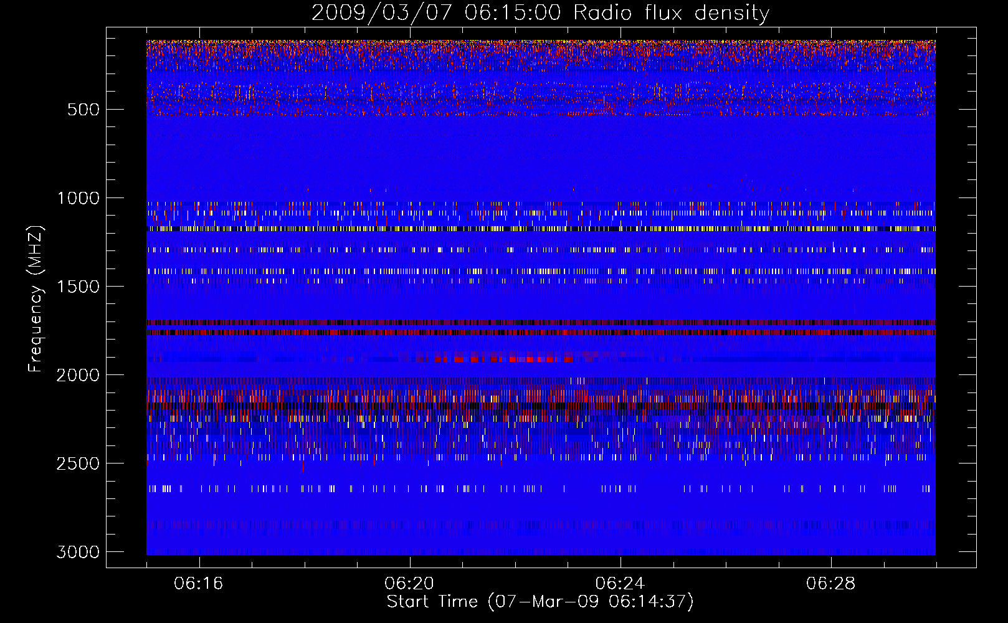Click the 2500 frequency tick label
This screenshot has width=1008, height=623.
78,464
